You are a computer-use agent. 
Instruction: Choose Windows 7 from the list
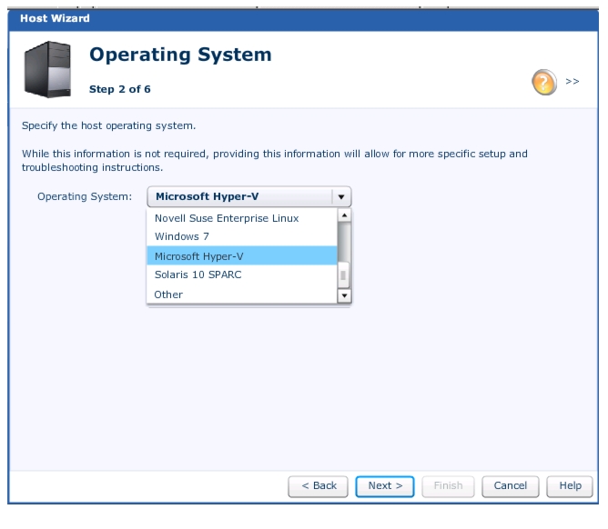[x=241, y=236]
